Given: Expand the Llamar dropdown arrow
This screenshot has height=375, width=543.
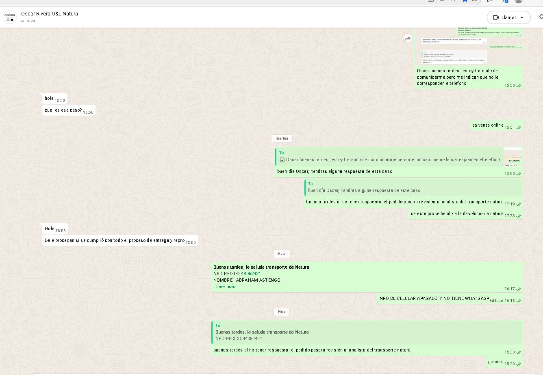Looking at the screenshot, I should pos(522,17).
